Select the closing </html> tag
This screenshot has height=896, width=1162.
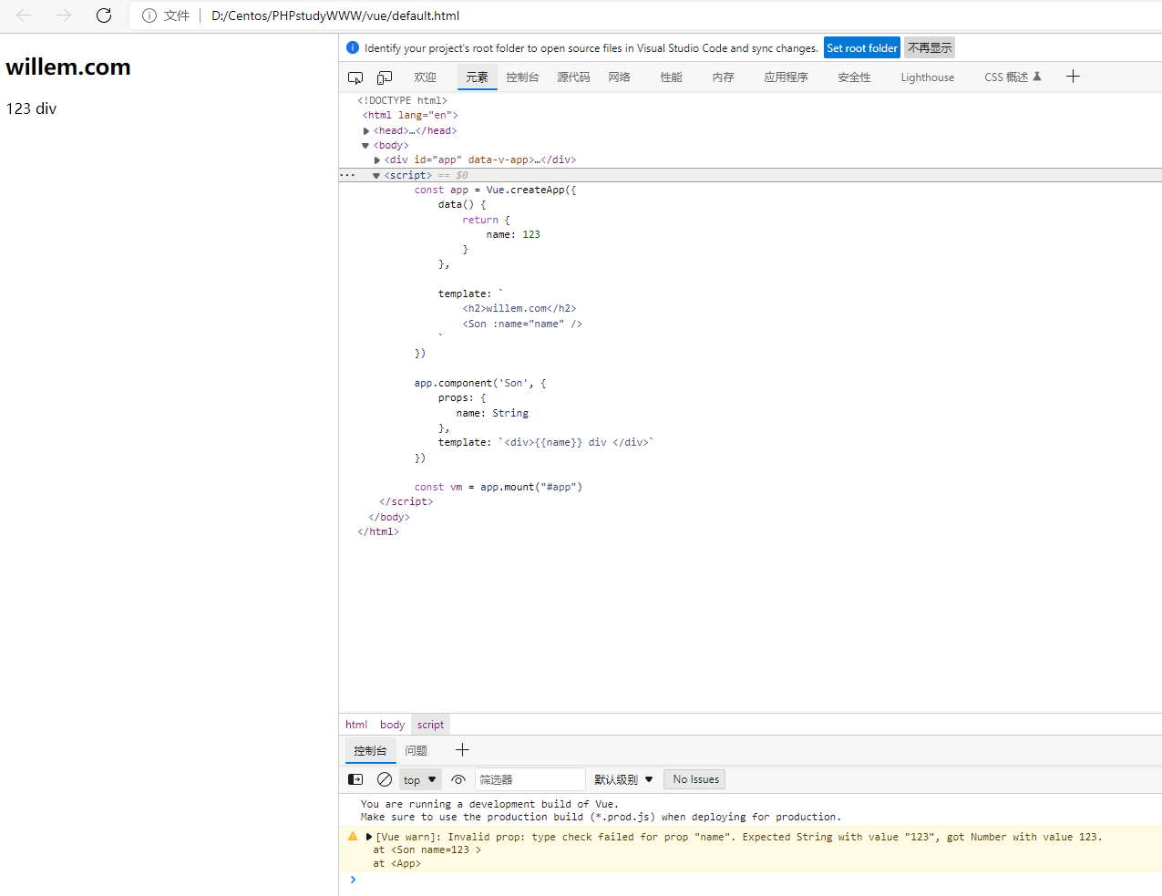pos(378,531)
